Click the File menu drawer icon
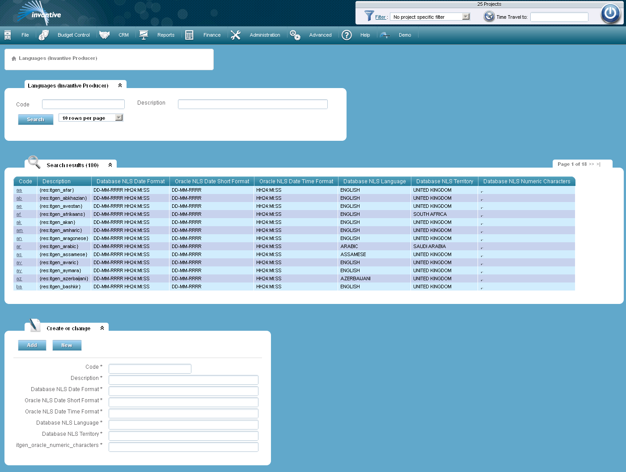Screen dimensions: 626x472 8,35
